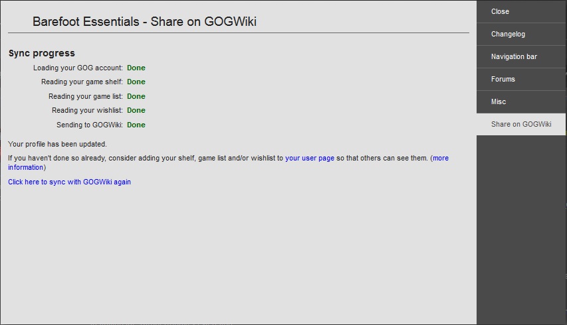The height and width of the screenshot is (325, 567).
Task: Select Share on GOGWiki tab
Action: [521, 125]
